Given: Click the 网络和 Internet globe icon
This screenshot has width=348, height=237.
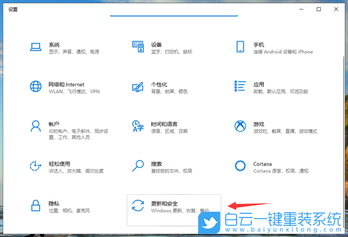Looking at the screenshot, I should 36,87.
